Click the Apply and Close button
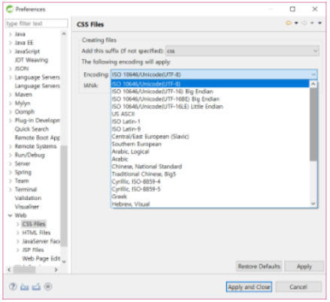The height and width of the screenshot is (302, 330). tap(249, 287)
